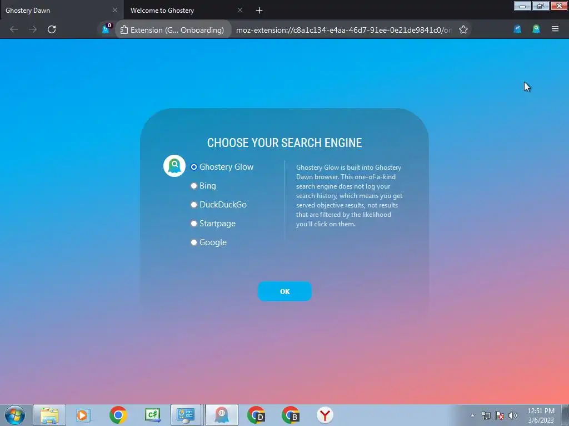Focus the Ghostery Dawn taskbar window
This screenshot has width=569, height=426.
pos(222,415)
